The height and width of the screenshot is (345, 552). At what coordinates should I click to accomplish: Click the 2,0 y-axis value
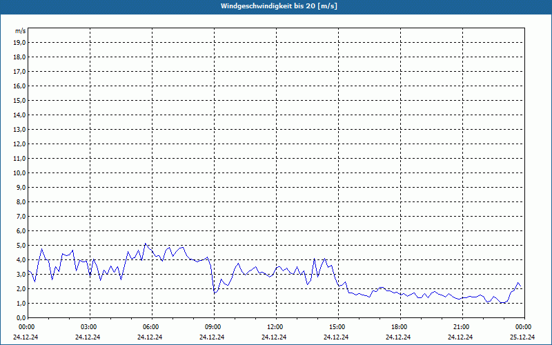pos(21,288)
